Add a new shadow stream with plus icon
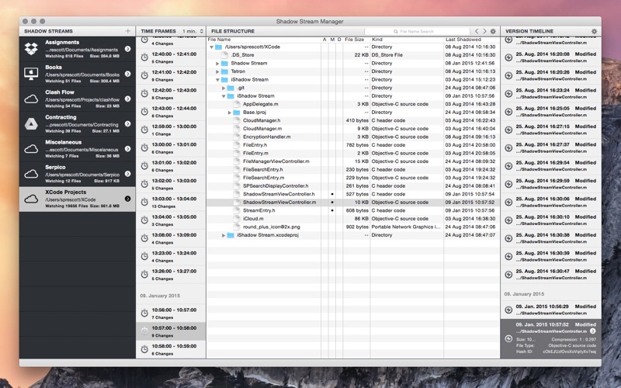 [x=128, y=31]
